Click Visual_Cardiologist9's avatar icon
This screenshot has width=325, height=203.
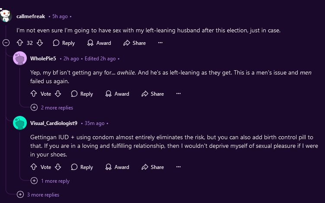pos(20,123)
